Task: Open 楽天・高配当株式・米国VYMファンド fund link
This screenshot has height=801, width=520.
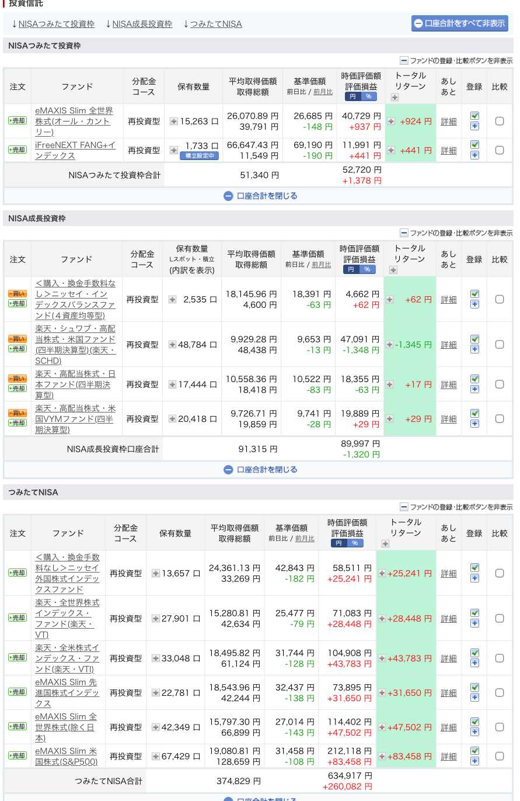Action: click(x=75, y=419)
